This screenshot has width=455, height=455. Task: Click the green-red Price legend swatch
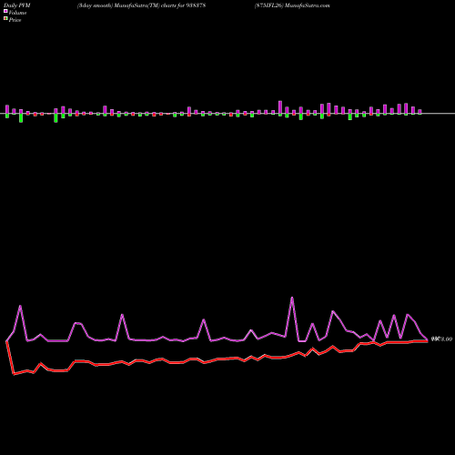(5, 19)
